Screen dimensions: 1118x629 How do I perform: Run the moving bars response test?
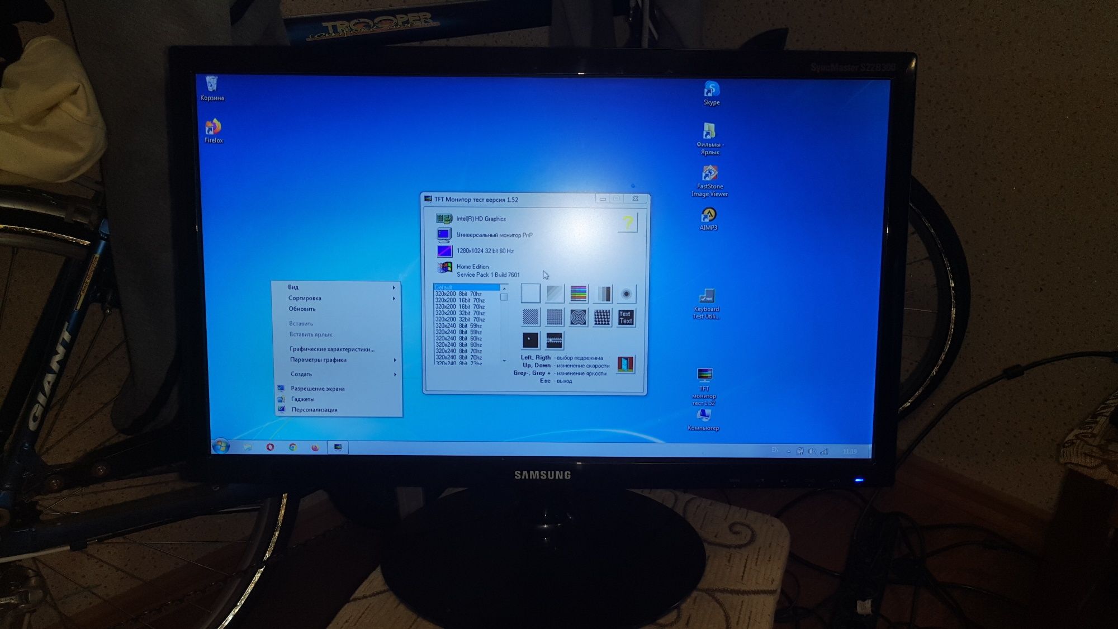[554, 340]
